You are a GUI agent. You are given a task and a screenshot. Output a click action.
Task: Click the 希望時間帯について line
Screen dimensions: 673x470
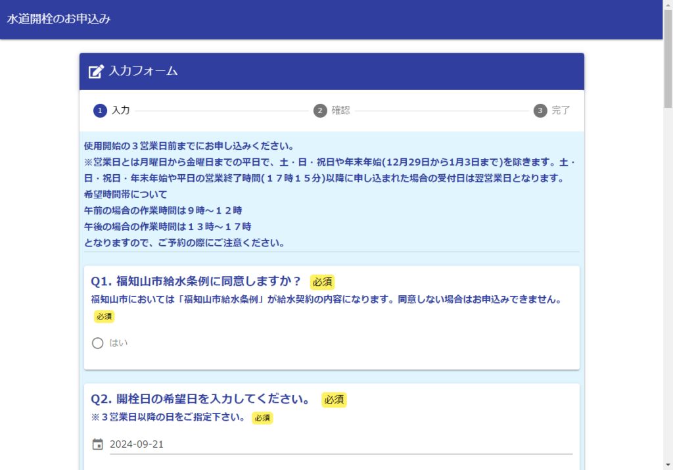pyautogui.click(x=126, y=195)
